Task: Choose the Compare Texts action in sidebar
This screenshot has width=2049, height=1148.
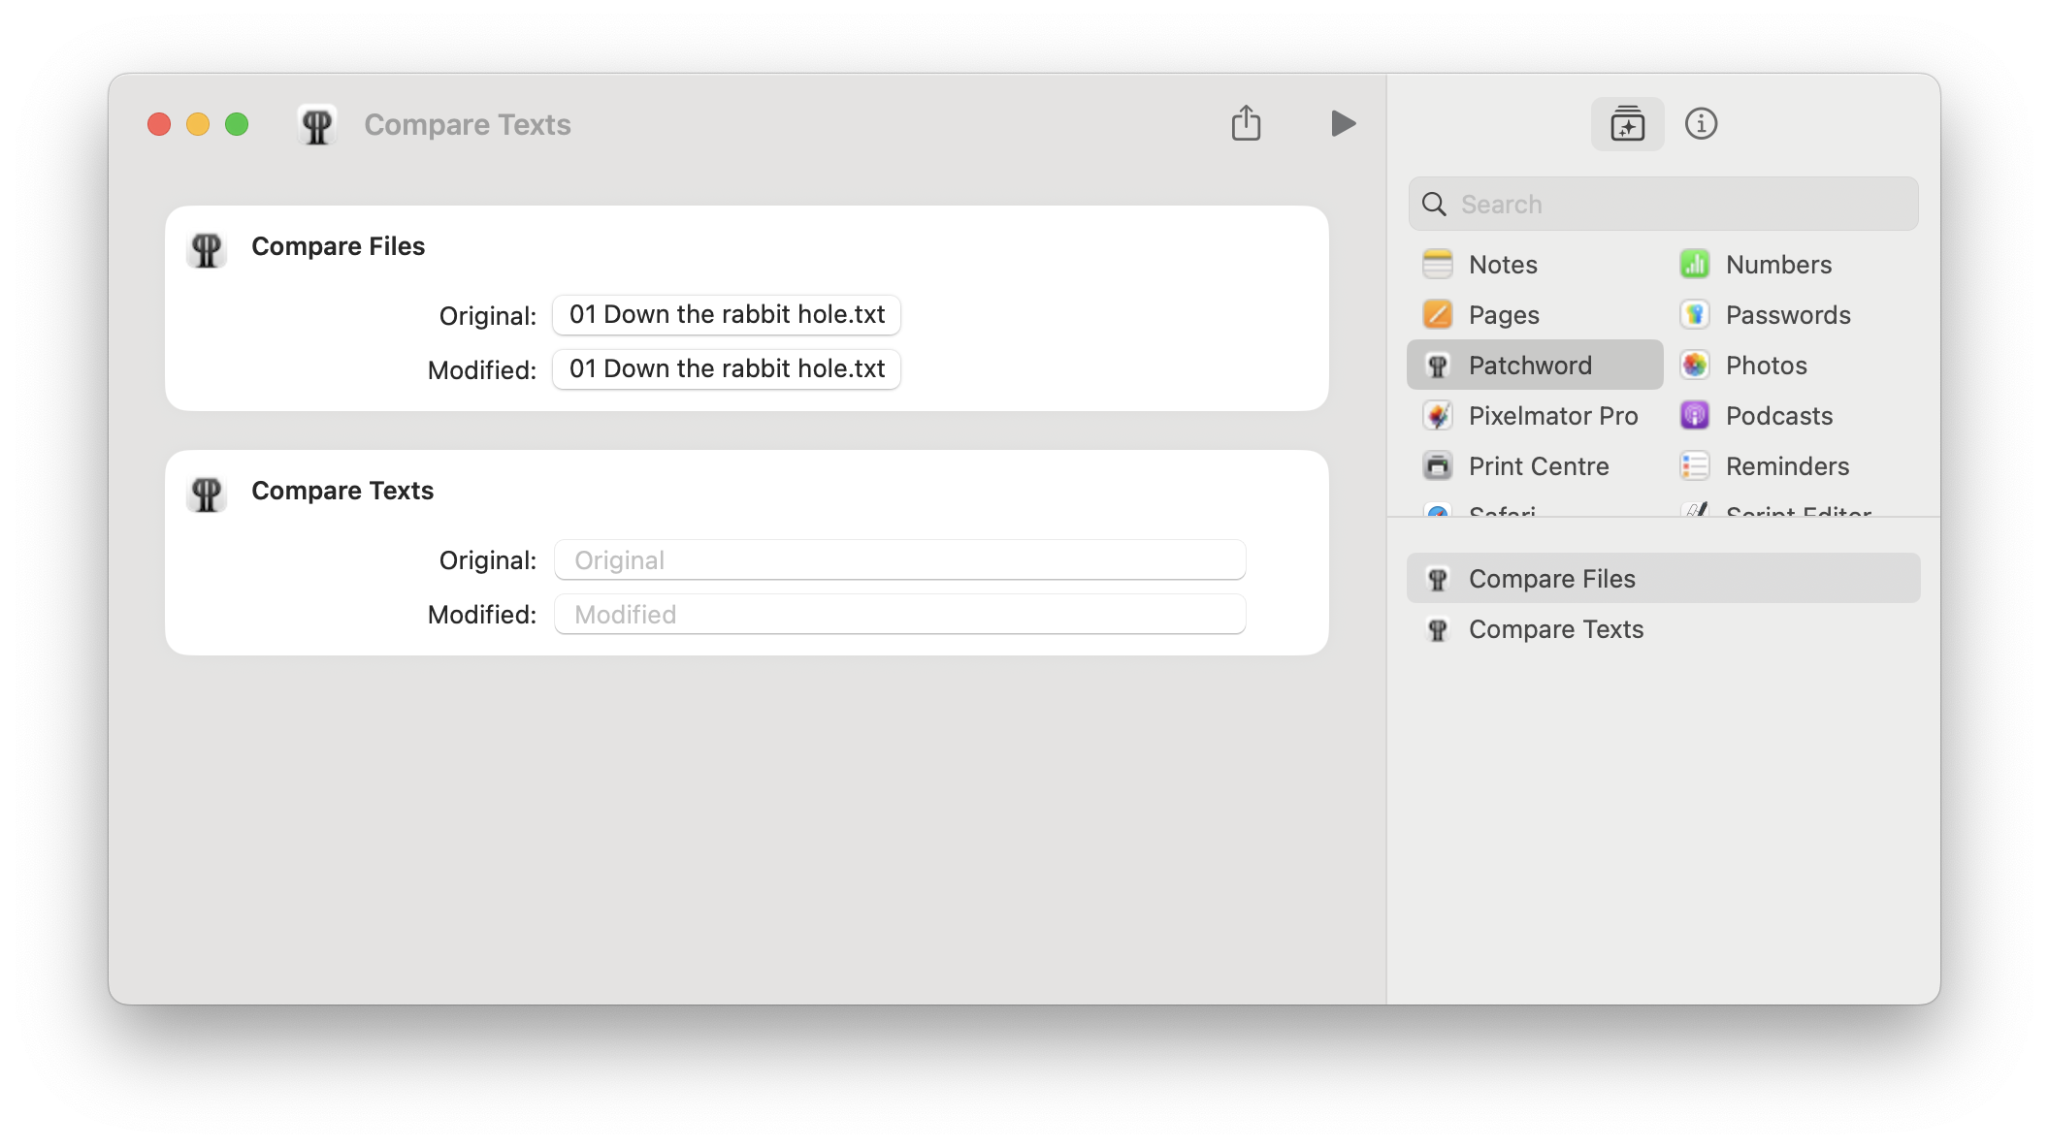Action: coord(1663,628)
